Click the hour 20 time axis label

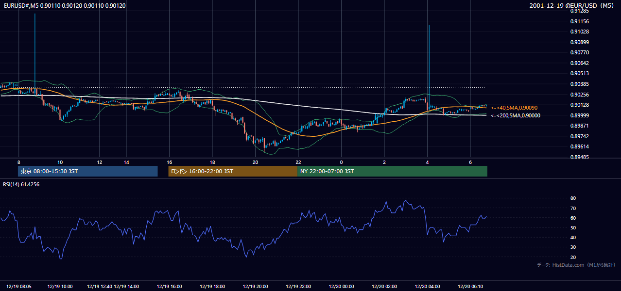click(255, 162)
